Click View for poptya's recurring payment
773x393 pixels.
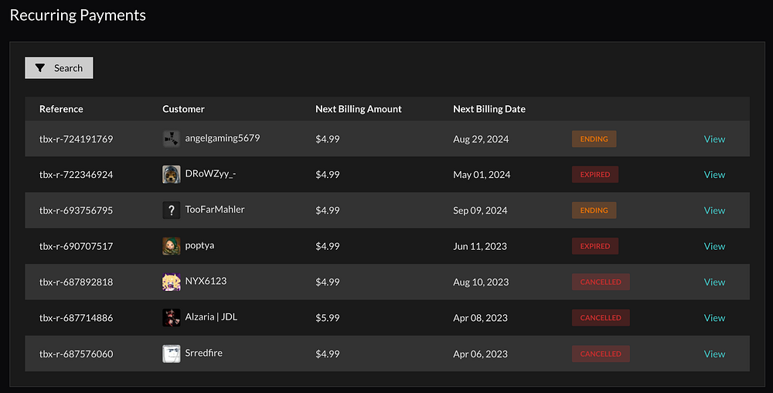[x=714, y=246]
